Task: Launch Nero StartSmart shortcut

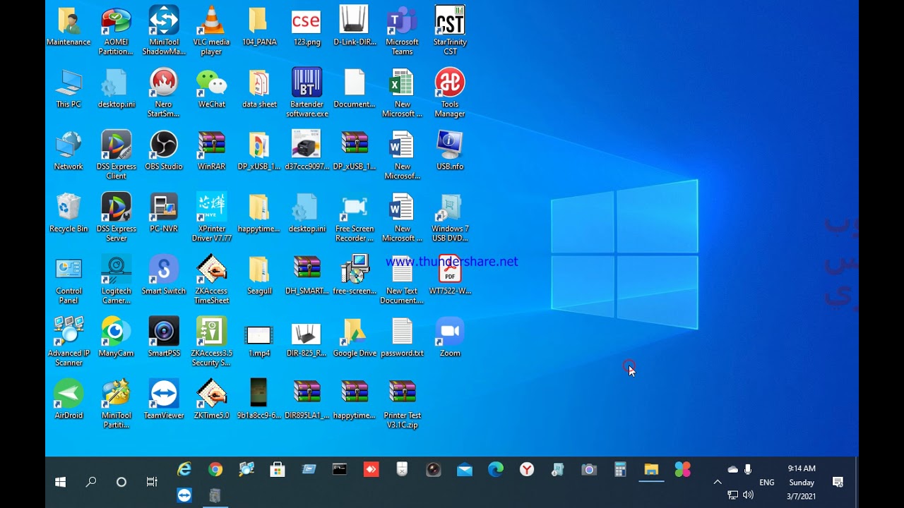Action: [164, 93]
